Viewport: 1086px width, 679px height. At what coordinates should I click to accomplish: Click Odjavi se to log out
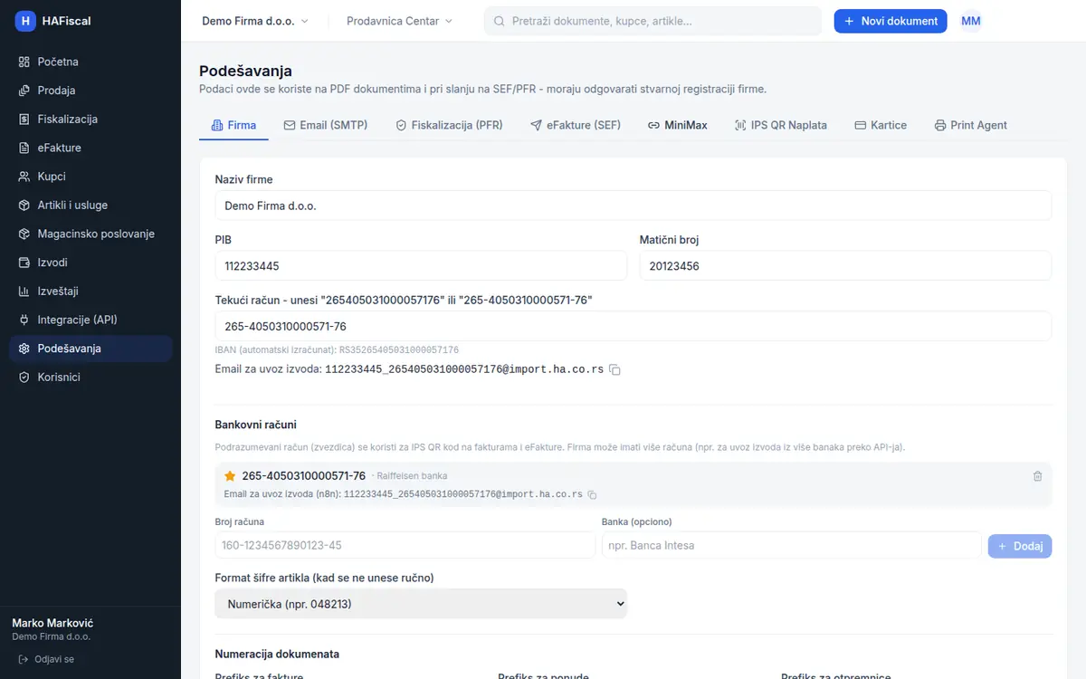pos(46,659)
